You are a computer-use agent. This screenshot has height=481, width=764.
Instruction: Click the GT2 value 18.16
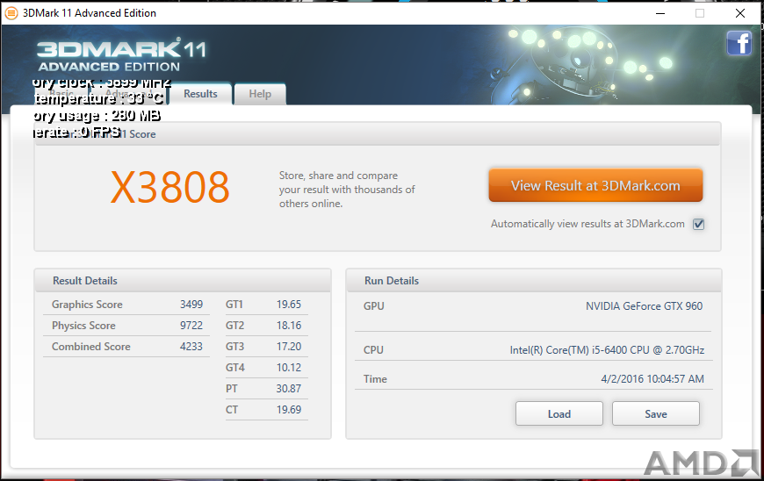289,326
